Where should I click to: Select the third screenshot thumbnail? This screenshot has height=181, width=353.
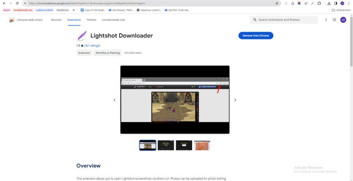pos(184,145)
